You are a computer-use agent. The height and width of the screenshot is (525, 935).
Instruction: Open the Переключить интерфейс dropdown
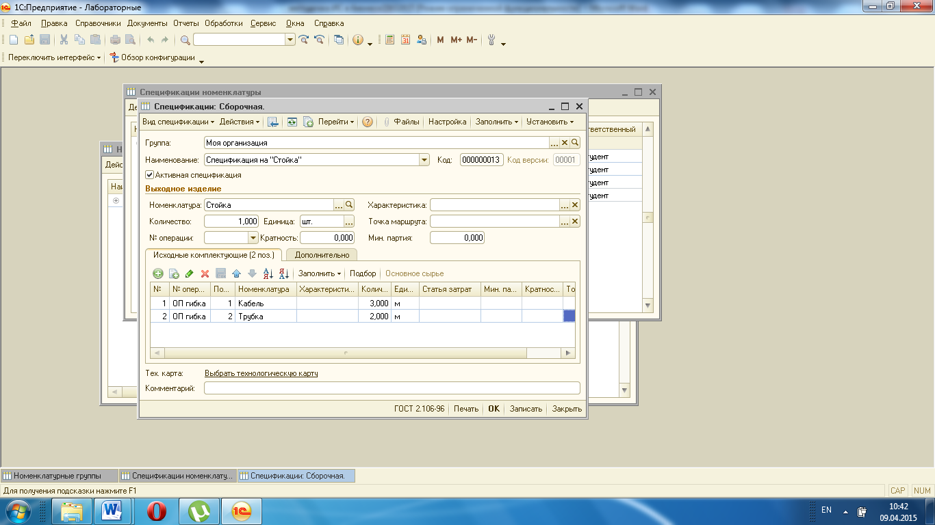[54, 57]
